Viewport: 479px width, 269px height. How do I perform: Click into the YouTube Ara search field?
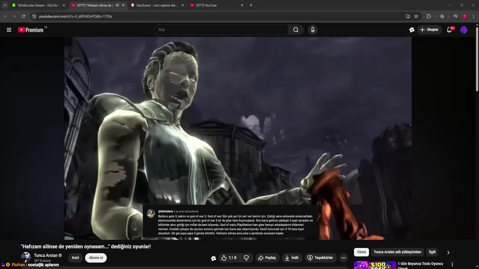coord(221,30)
